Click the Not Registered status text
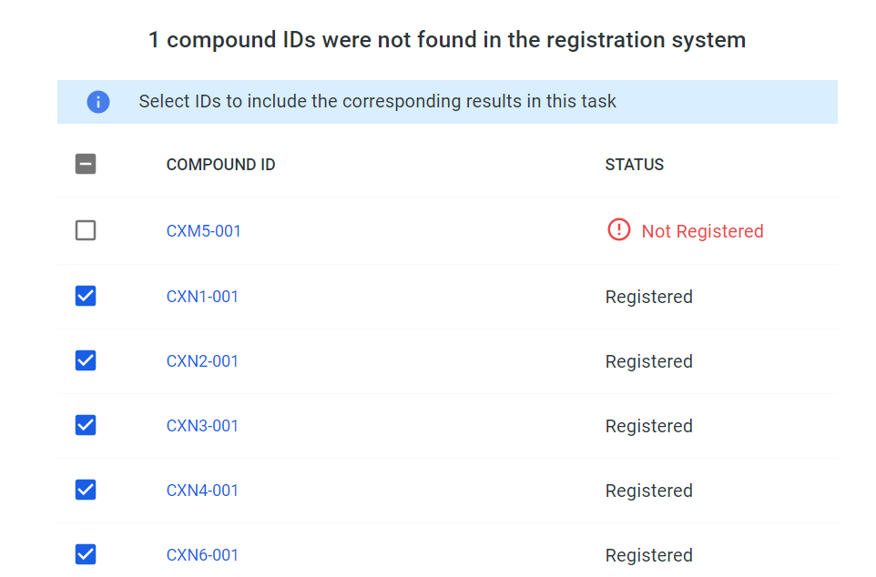Image resolution: width=876 pixels, height=577 pixels. [702, 232]
